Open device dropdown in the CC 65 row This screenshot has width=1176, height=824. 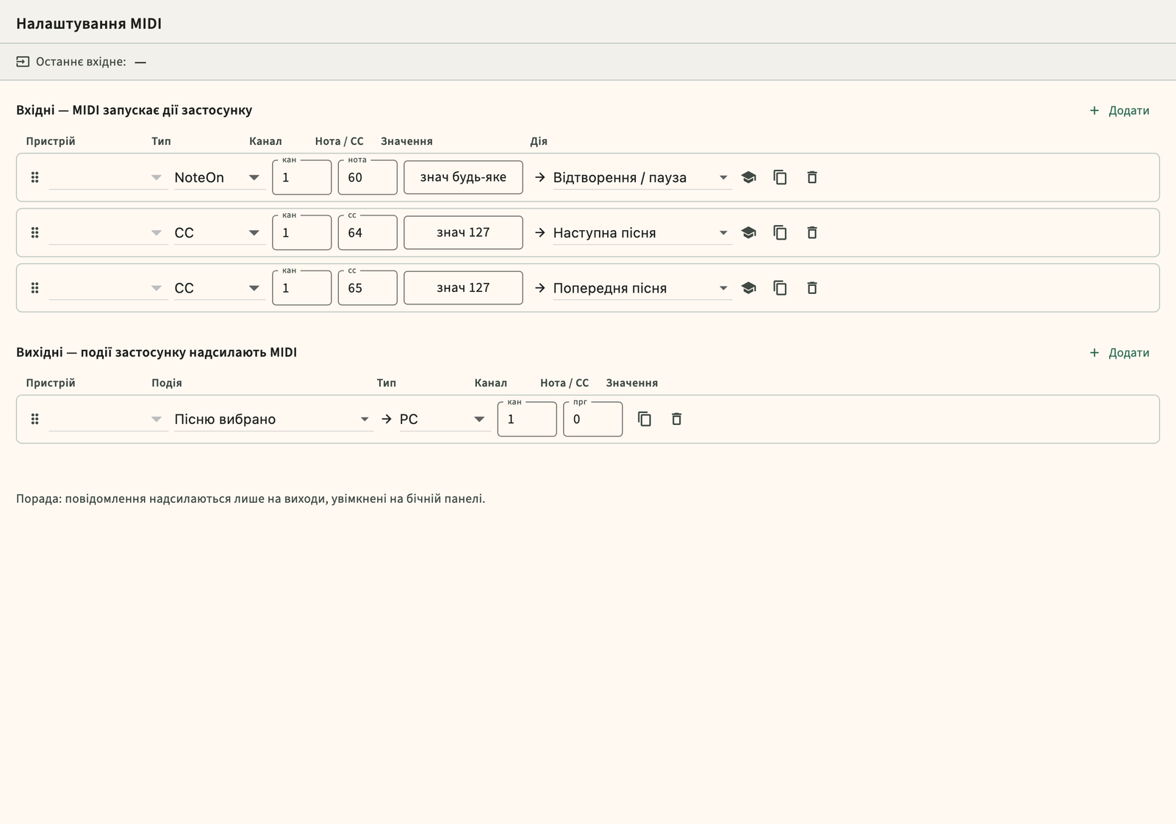point(108,288)
